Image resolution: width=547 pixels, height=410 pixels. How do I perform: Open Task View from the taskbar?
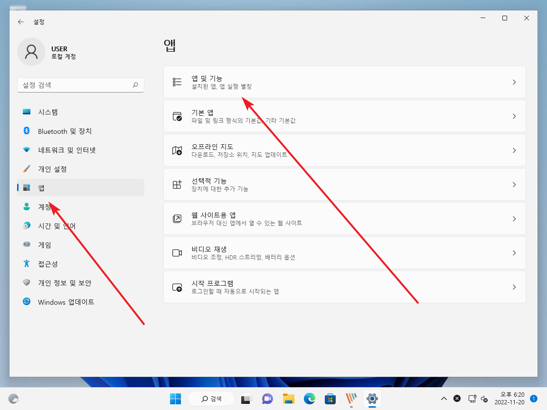(x=245, y=399)
